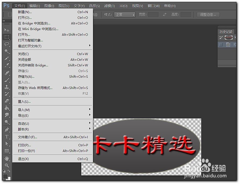Click the foreground color swatch
240x184 pixels.
click(5, 176)
